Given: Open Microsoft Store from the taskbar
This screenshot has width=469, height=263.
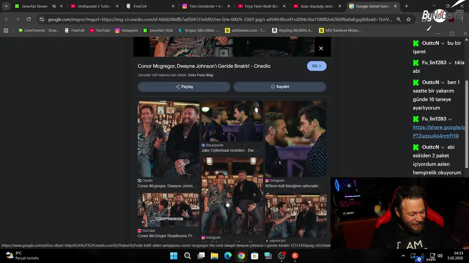Looking at the screenshot, I should pos(255,256).
